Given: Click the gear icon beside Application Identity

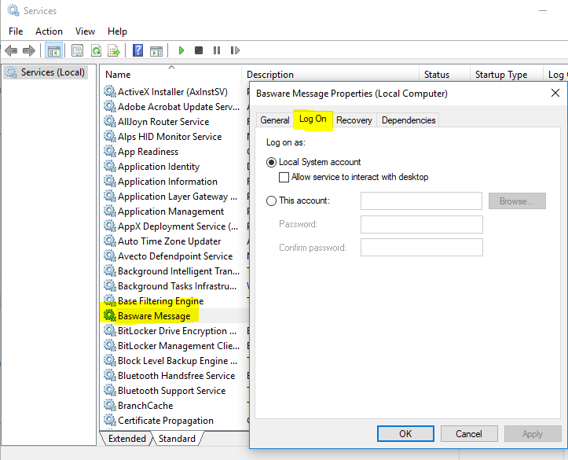Looking at the screenshot, I should (109, 166).
